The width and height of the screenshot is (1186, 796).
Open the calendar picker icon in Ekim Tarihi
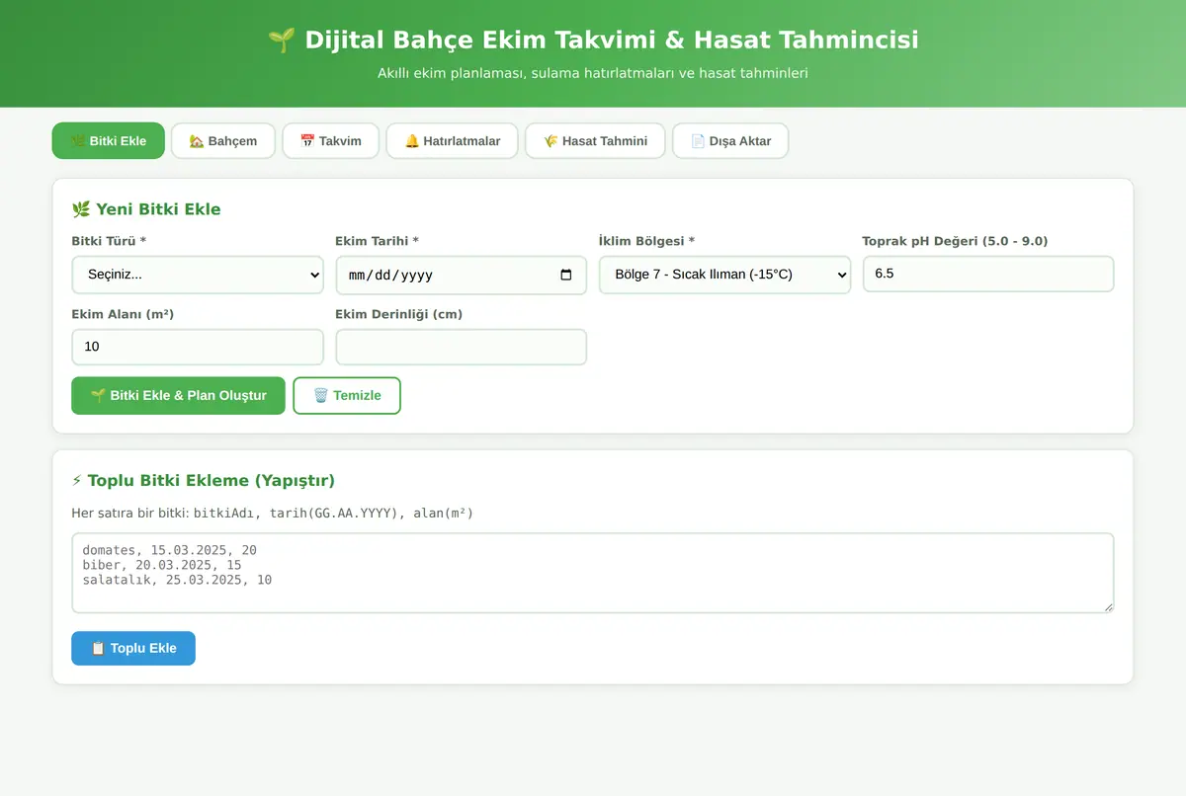566,276
